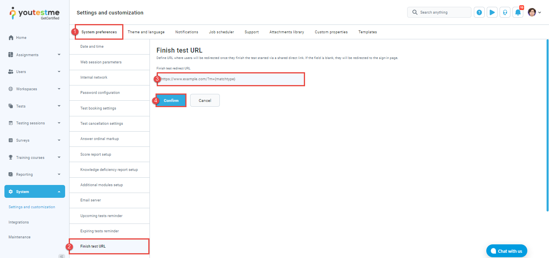Expand the Training courses menu arrow

pyautogui.click(x=59, y=158)
